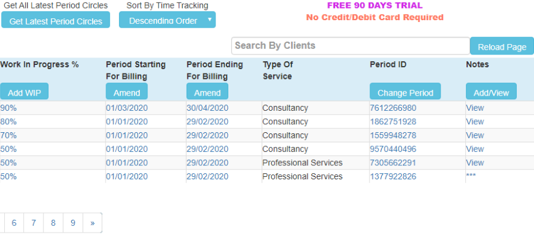Click No Credit/Debit Card Required text
This screenshot has height=243, width=534.
click(x=374, y=17)
